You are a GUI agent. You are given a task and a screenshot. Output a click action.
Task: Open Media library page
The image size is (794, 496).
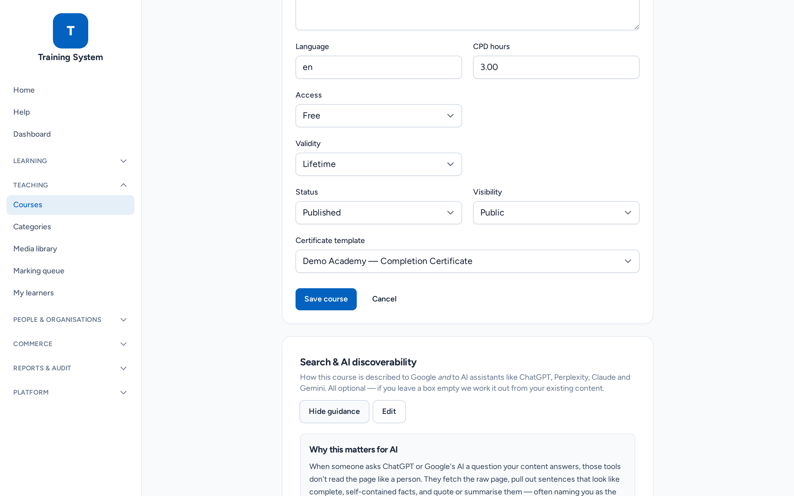click(x=35, y=249)
